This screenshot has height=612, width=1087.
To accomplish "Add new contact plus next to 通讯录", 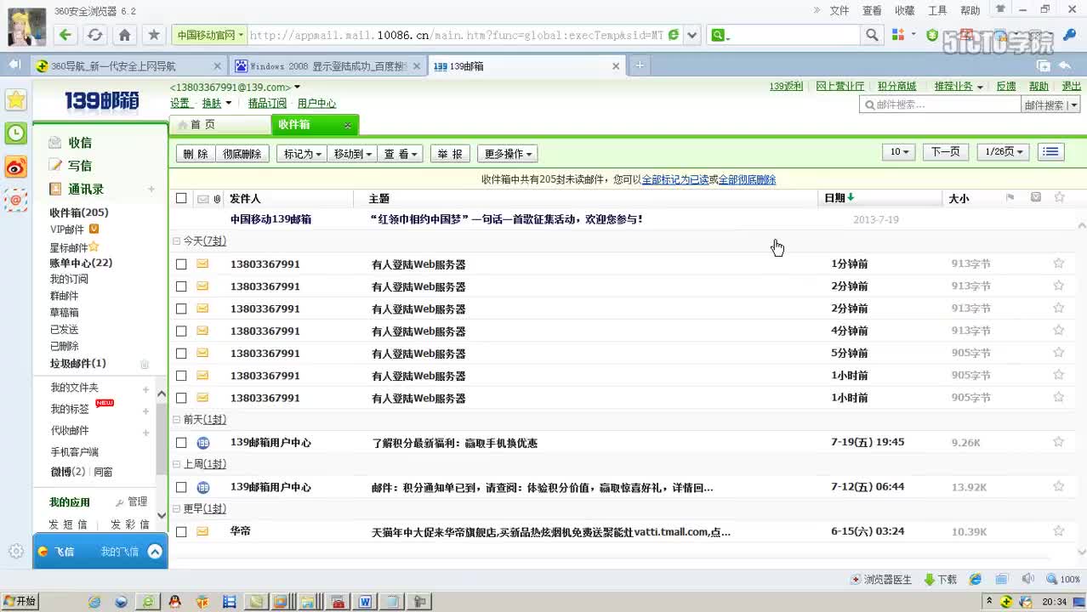I will [x=151, y=189].
